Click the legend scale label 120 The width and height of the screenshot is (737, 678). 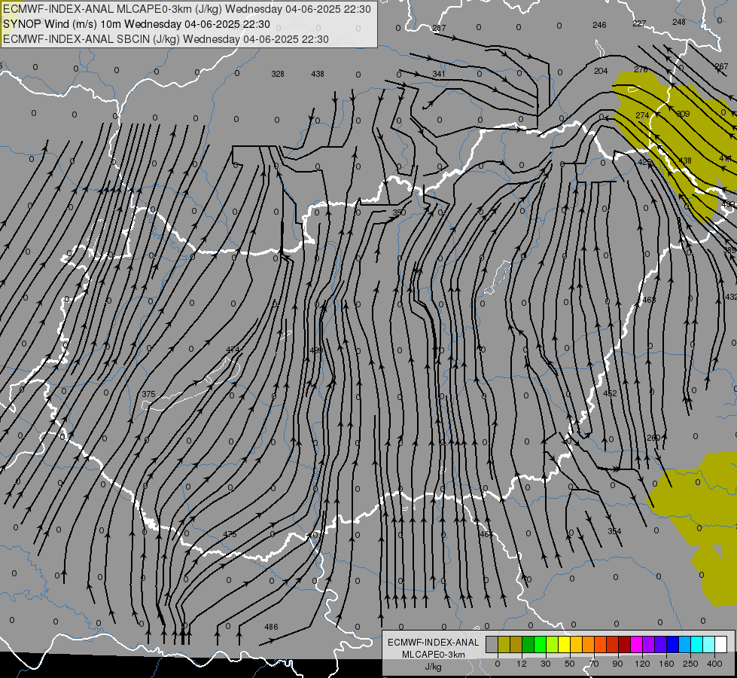642,664
